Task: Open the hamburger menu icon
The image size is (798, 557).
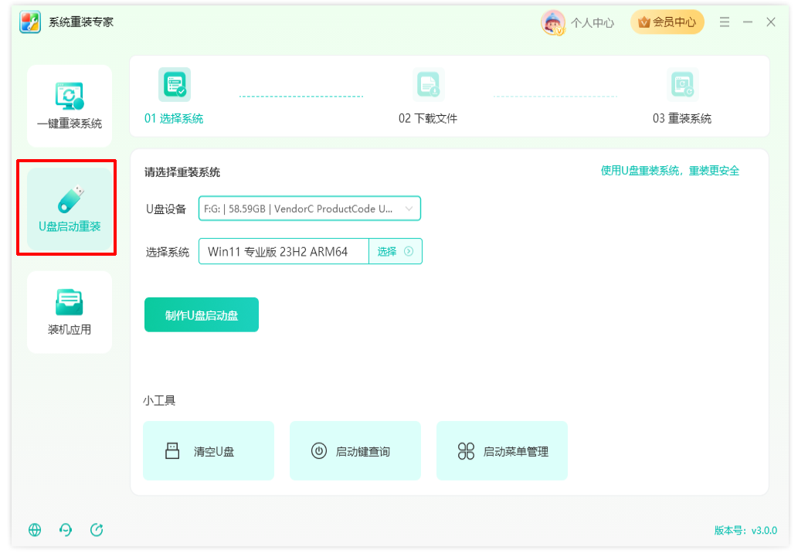Action: click(x=725, y=22)
